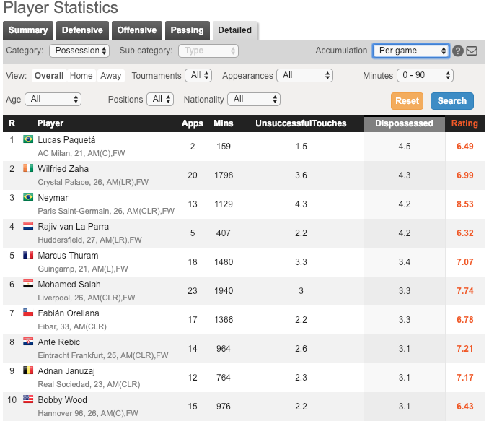489x421 pixels.
Task: Select the Home view option
Action: pyautogui.click(x=81, y=76)
